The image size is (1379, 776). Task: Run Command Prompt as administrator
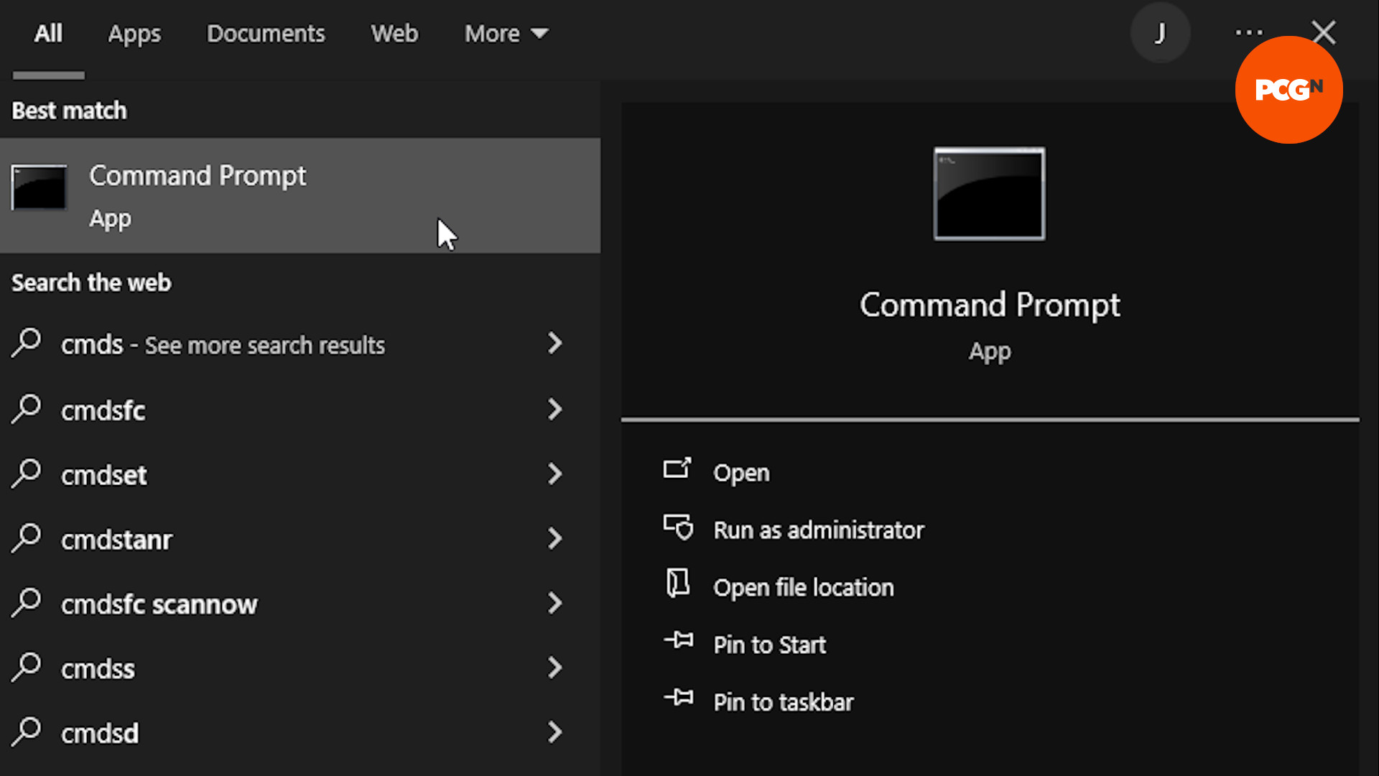818,529
